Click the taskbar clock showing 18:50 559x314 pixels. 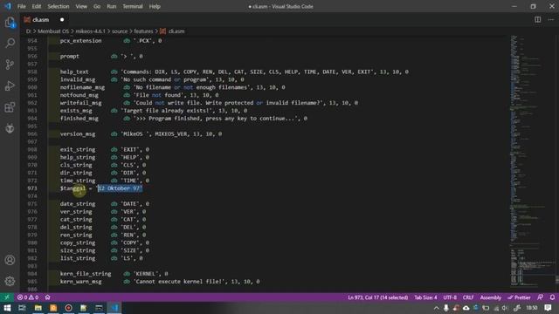[532, 308]
